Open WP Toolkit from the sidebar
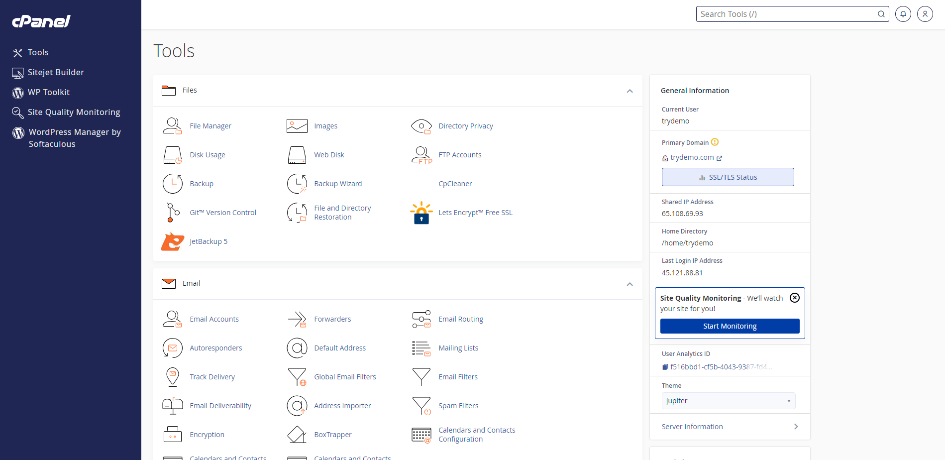The image size is (945, 460). pyautogui.click(x=41, y=92)
